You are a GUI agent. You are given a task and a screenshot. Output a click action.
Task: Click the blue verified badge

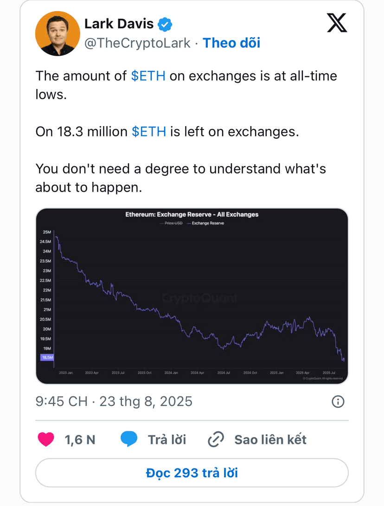point(165,24)
